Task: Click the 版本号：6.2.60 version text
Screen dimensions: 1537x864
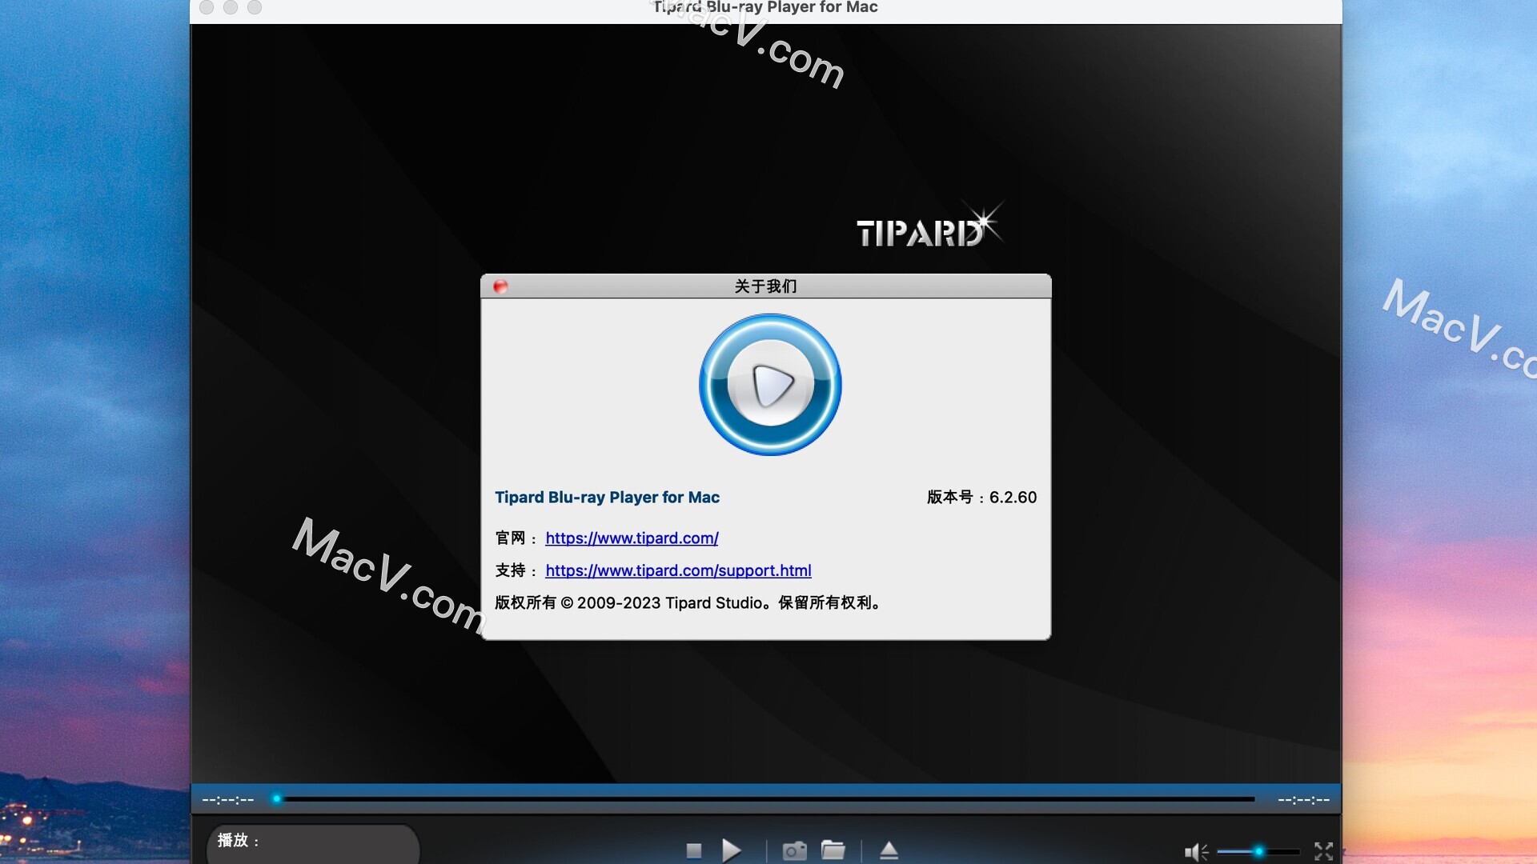Action: tap(981, 497)
